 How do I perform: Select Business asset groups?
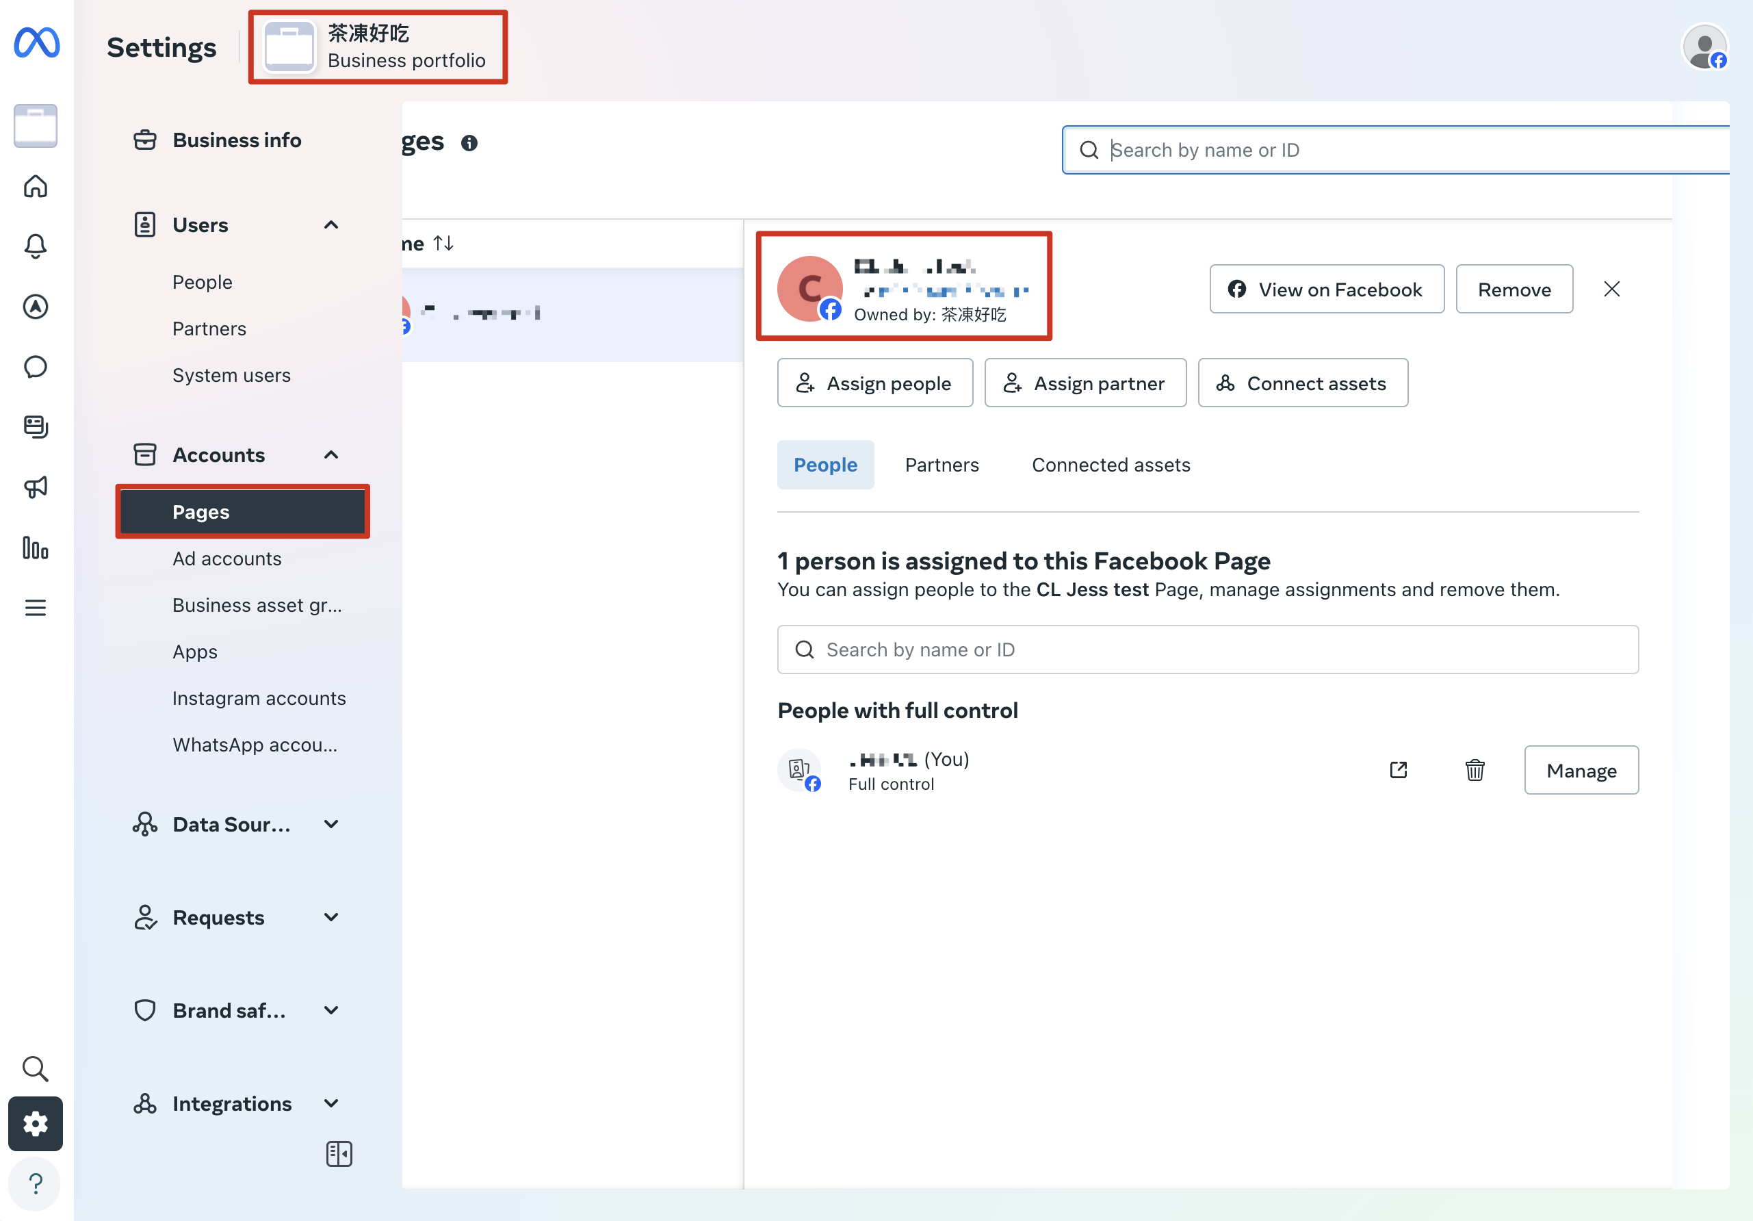coord(257,606)
